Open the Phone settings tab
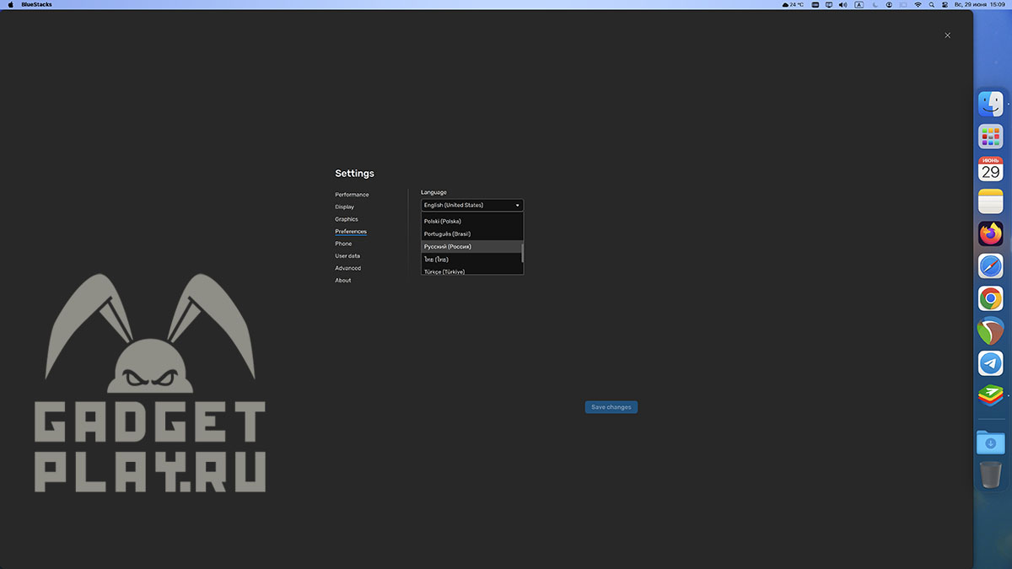Image resolution: width=1012 pixels, height=569 pixels. tap(343, 244)
